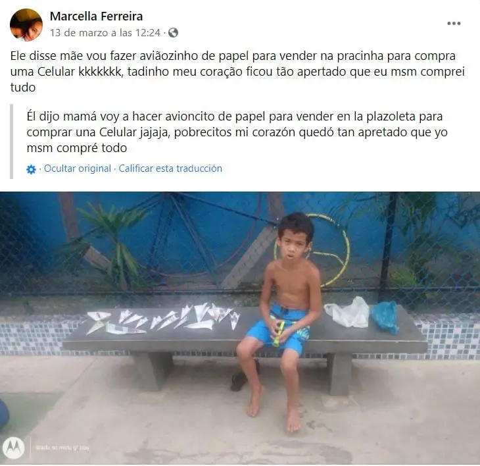480x466 pixels.
Task: Click the Marcella Ferreira name link
Action: pyautogui.click(x=96, y=16)
